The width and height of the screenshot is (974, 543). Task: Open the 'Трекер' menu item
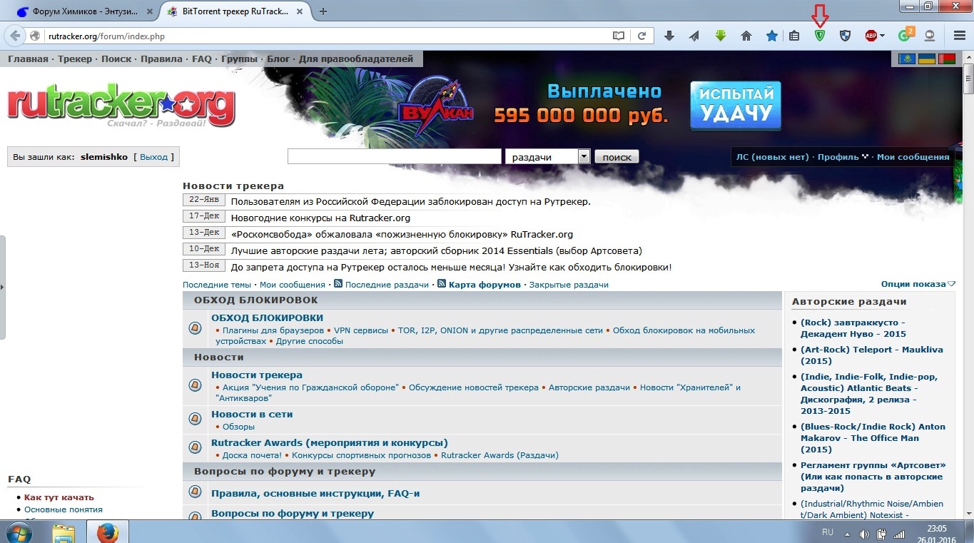point(75,59)
